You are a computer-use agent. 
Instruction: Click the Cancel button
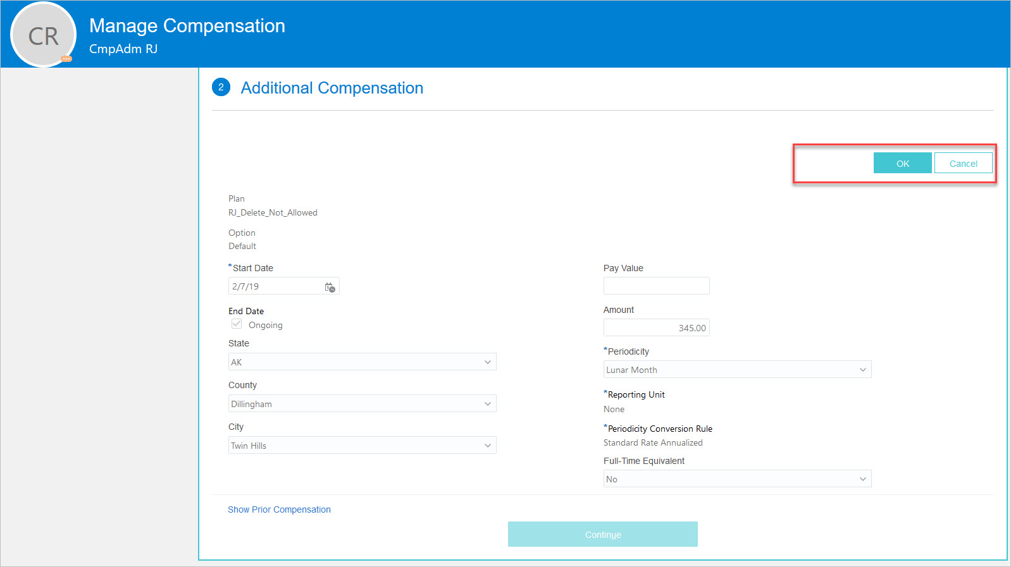click(x=963, y=163)
